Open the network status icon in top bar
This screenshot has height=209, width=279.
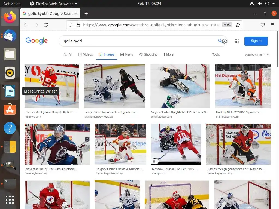pyautogui.click(x=252, y=4)
